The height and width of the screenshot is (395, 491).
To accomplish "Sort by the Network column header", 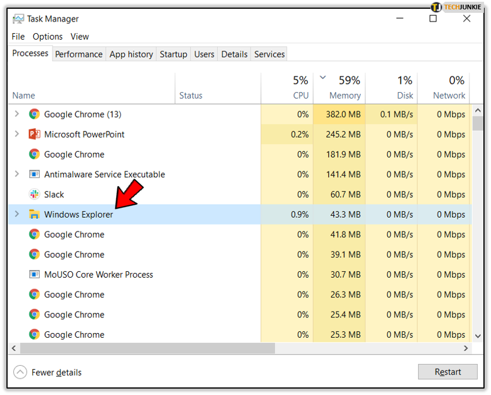I will [x=443, y=88].
